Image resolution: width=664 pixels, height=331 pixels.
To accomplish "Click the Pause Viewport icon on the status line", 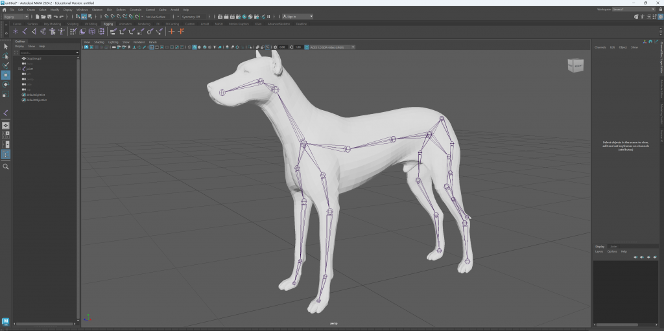I will click(x=268, y=16).
